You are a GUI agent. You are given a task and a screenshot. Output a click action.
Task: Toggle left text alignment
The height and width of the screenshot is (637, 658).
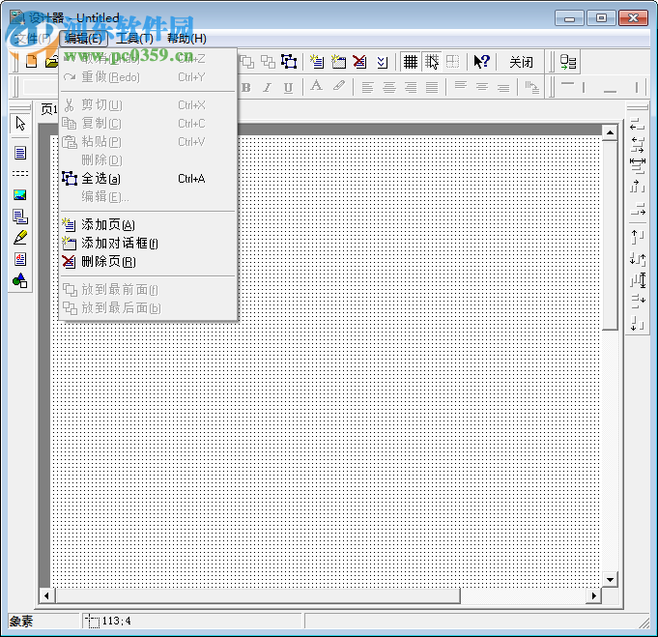coord(367,87)
